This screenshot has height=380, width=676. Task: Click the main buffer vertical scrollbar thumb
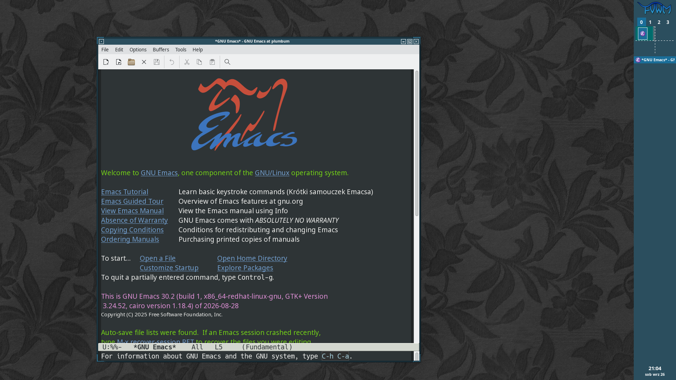417,143
